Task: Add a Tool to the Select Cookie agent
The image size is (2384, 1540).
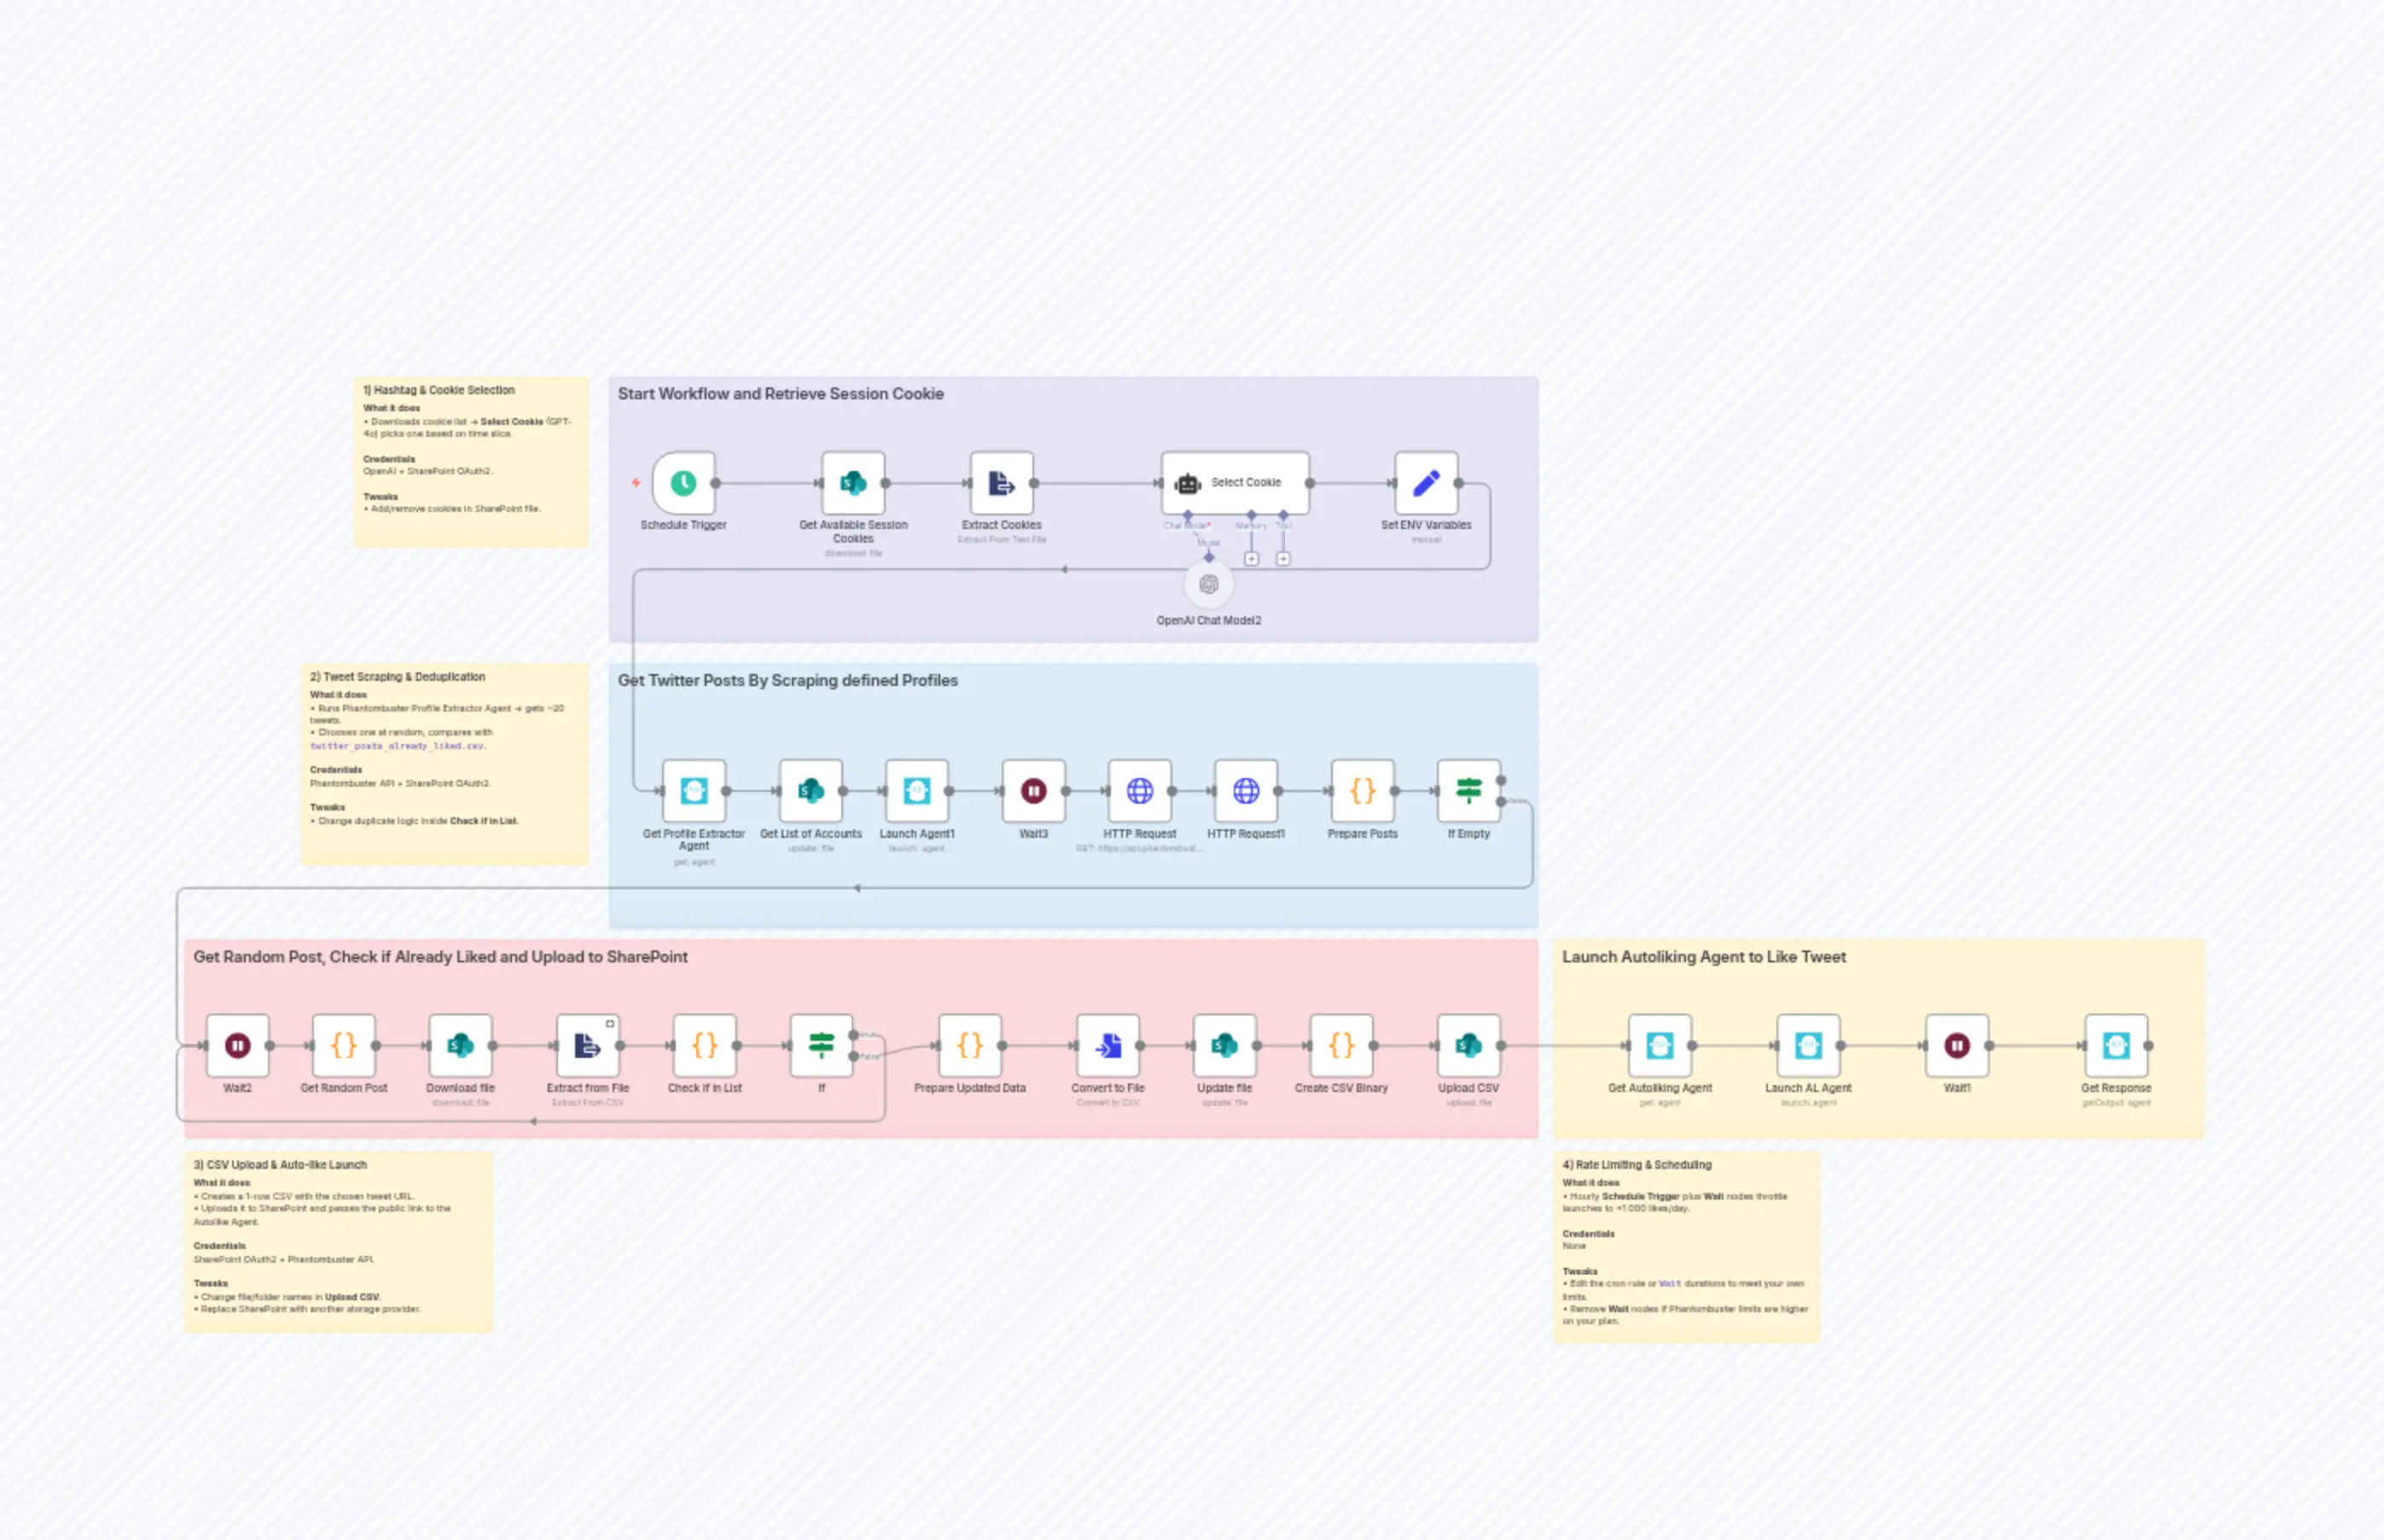Action: pyautogui.click(x=1283, y=558)
